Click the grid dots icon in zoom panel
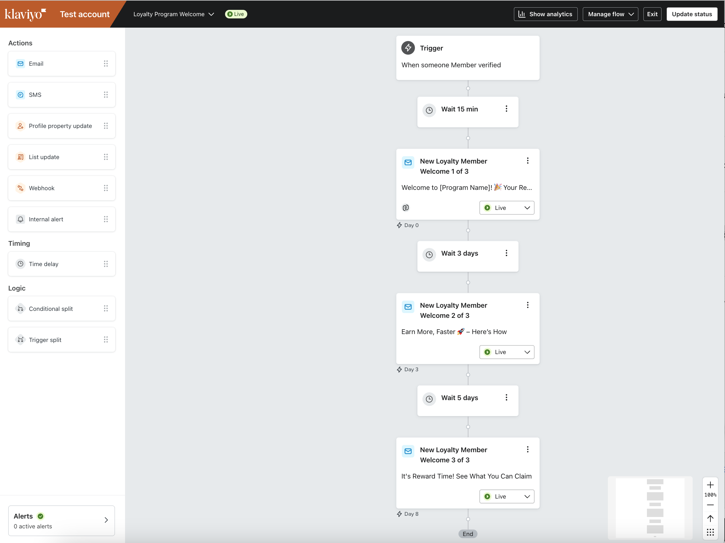The height and width of the screenshot is (543, 725). tap(710, 532)
